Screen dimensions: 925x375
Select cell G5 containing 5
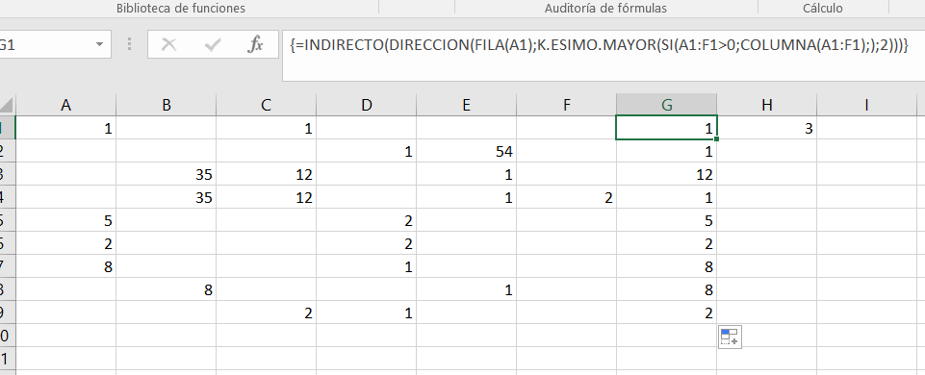(667, 220)
